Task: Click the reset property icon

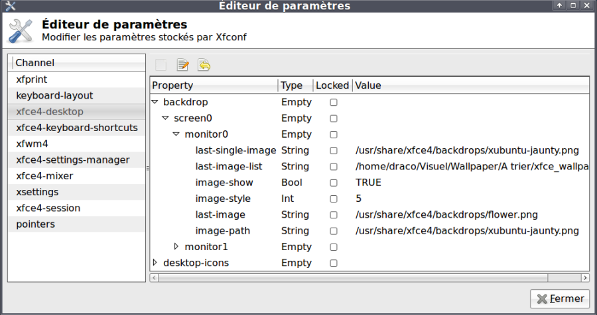Action: pos(204,65)
